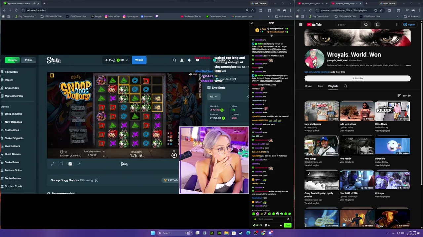This screenshot has width=423, height=237.
Task: Subscribe to Wroyals_World_Won channel
Action: (358, 78)
